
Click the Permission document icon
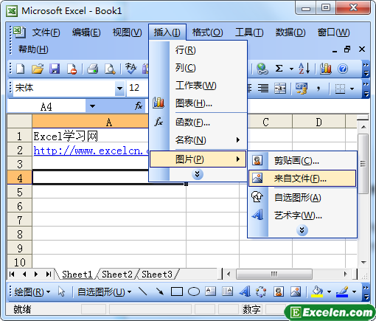point(72,69)
